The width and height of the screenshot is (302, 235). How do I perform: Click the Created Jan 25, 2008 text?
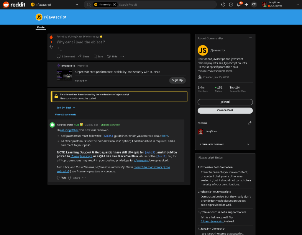click(x=216, y=77)
